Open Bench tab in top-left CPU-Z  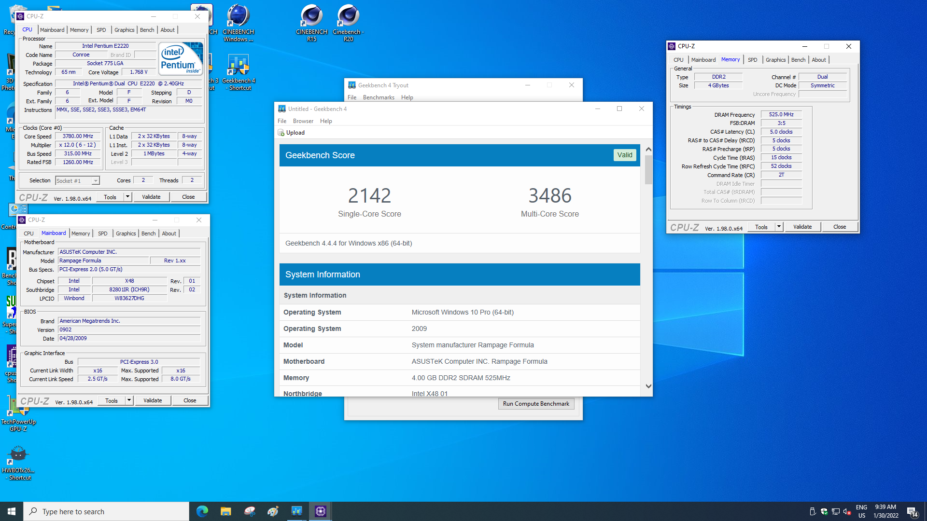coord(147,30)
